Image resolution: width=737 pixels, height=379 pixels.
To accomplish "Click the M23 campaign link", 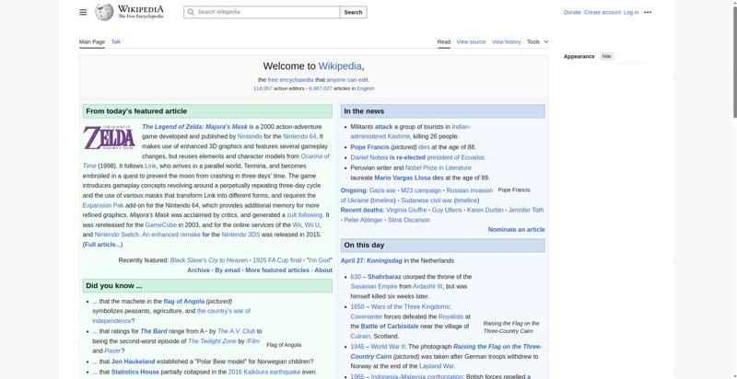I will [x=421, y=190].
